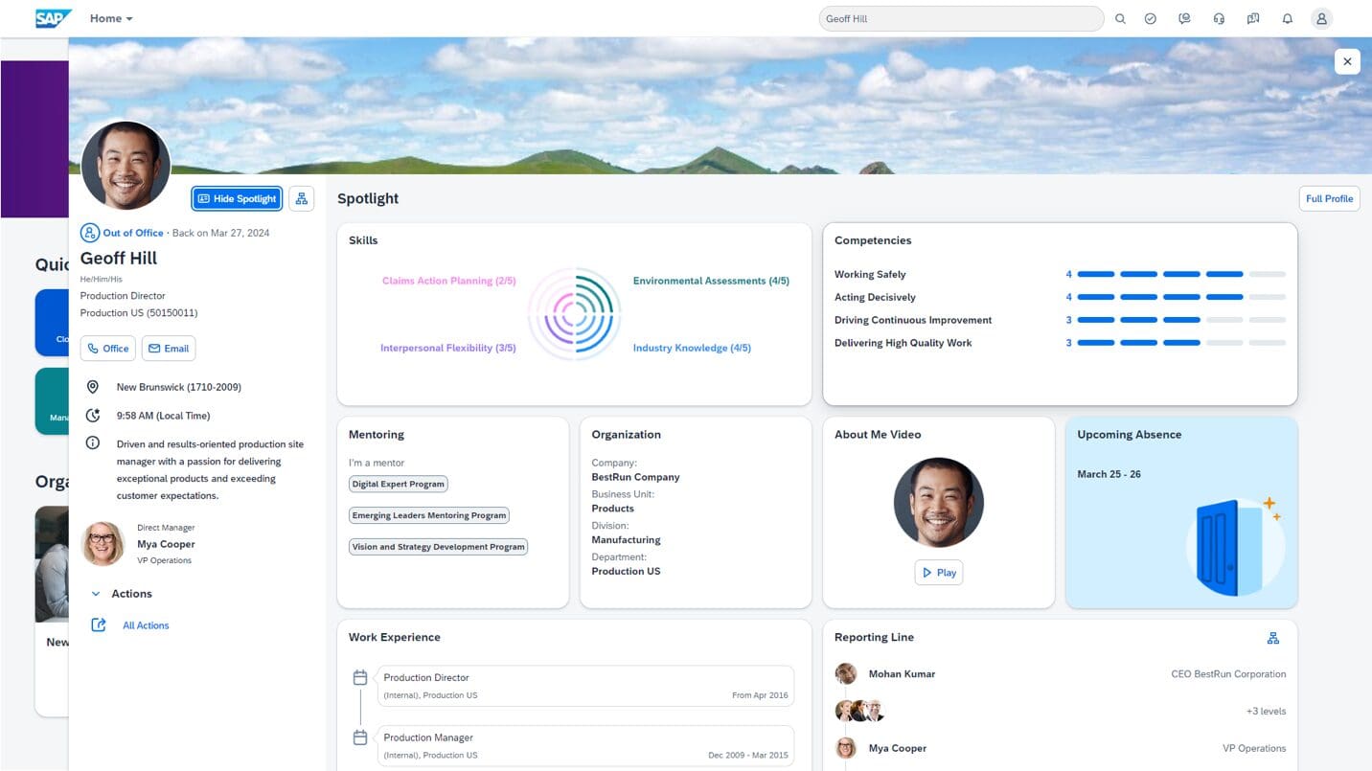Play the About Me Video
Viewport: 1372px width, 771px height.
(938, 572)
